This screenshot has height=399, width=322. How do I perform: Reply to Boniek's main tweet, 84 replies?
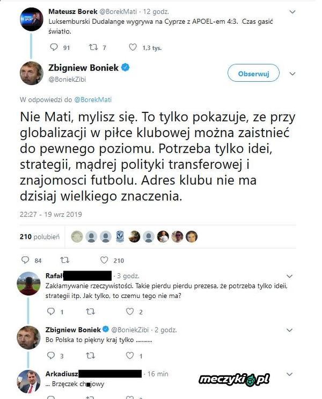pyautogui.click(x=25, y=260)
